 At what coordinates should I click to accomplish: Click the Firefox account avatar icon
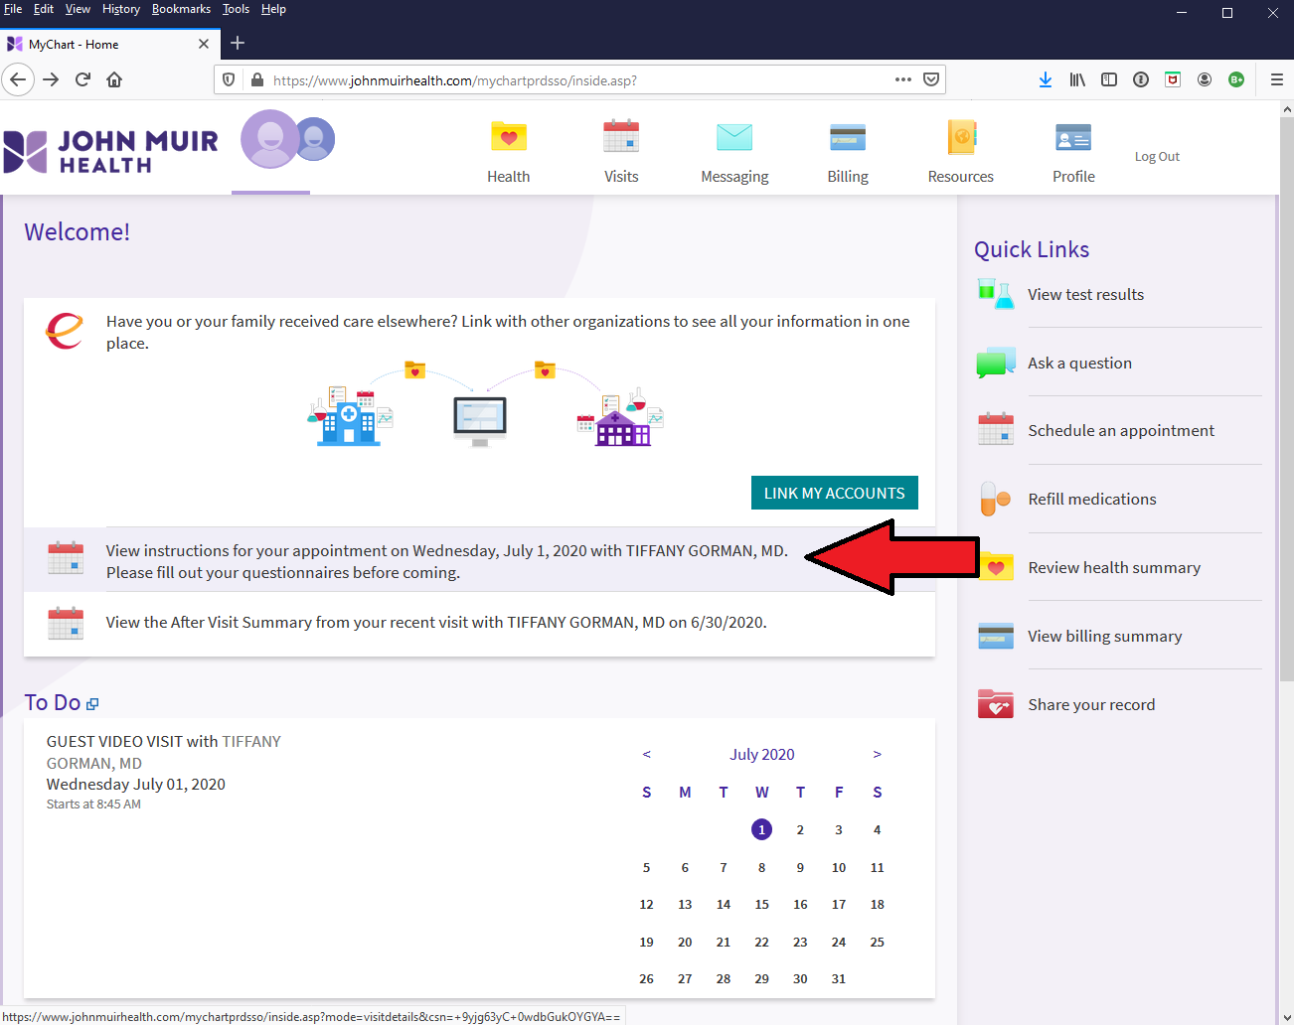[1205, 79]
